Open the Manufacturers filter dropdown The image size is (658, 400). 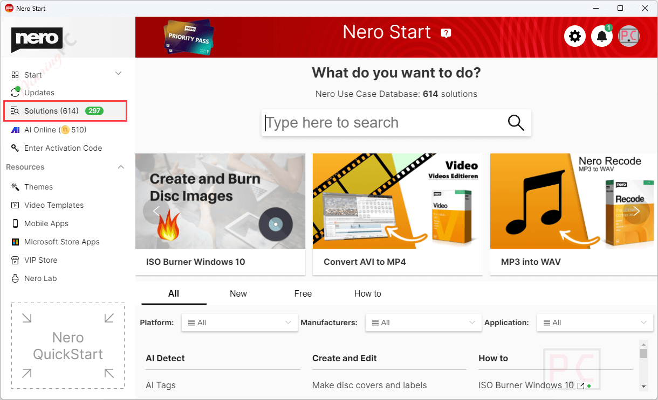423,322
